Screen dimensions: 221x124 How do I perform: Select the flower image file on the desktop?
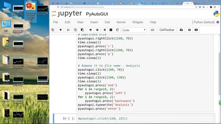tap(30, 12)
